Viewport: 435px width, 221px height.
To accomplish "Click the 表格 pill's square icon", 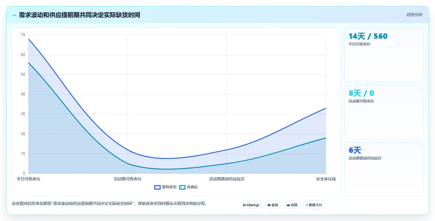I will point(269,205).
